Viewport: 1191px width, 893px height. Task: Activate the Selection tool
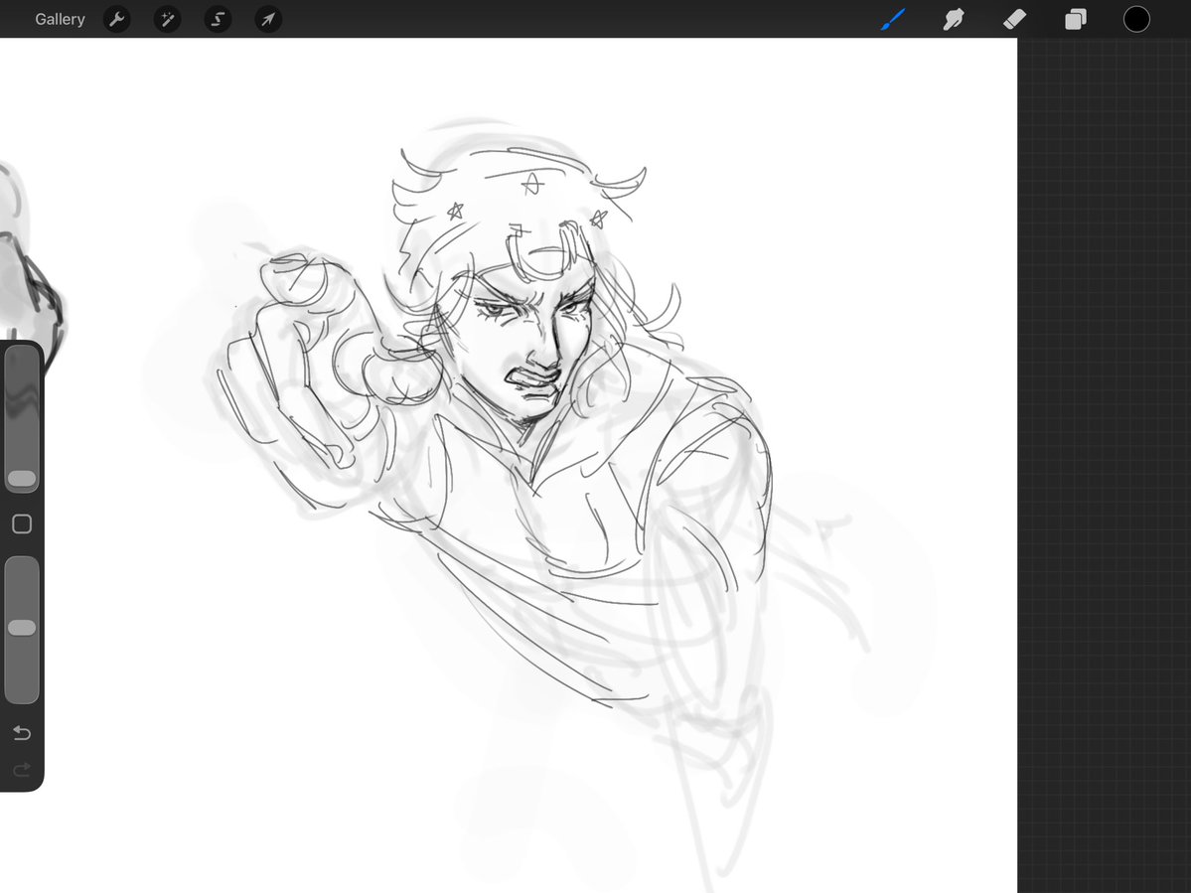218,19
